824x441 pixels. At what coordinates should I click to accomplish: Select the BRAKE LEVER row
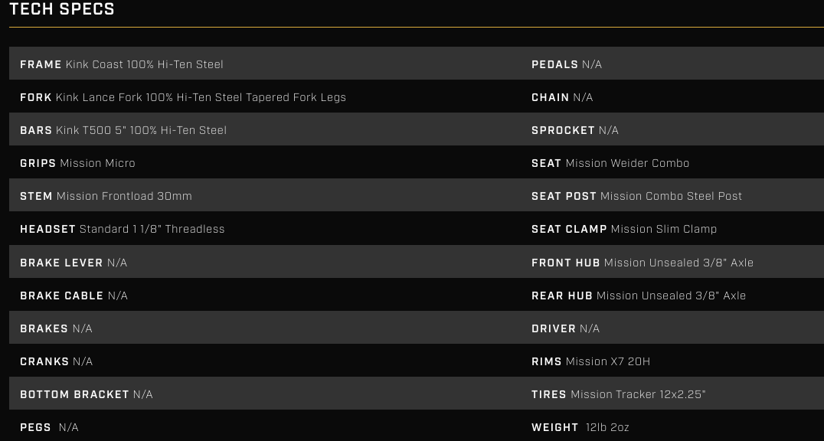click(74, 263)
